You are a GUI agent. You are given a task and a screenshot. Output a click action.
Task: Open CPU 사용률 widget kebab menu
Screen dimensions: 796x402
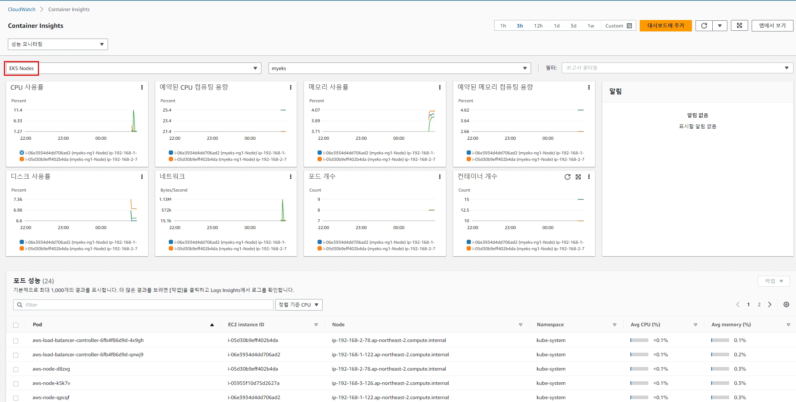(x=142, y=88)
